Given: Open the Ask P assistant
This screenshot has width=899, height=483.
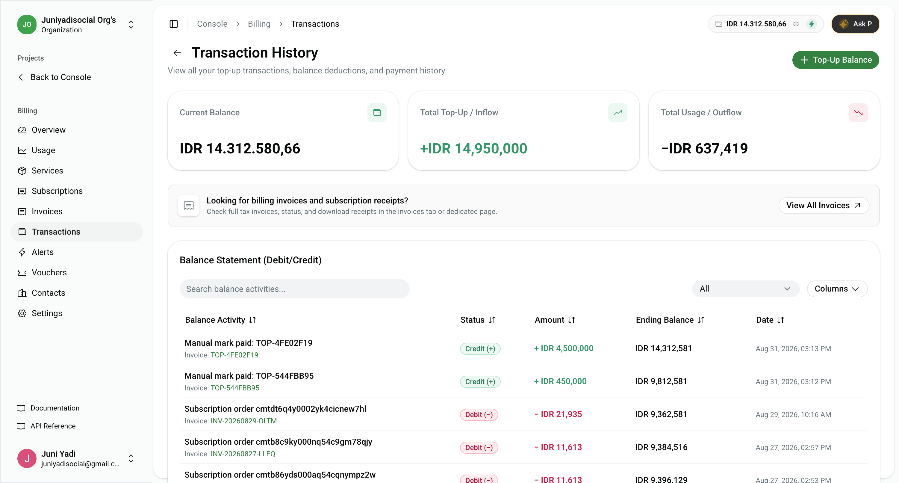Looking at the screenshot, I should tap(855, 24).
